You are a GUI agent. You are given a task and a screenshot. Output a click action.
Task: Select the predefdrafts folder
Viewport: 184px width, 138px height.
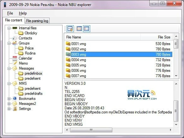(x=33, y=94)
